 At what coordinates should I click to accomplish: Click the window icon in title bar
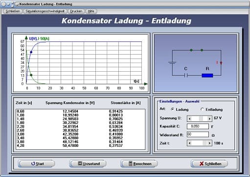pos(17,4)
